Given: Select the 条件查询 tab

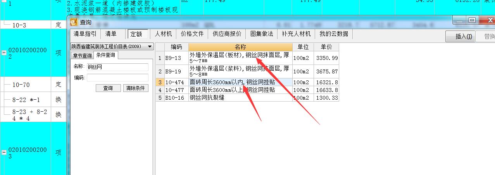Looking at the screenshot, I should pyautogui.click(x=105, y=55).
